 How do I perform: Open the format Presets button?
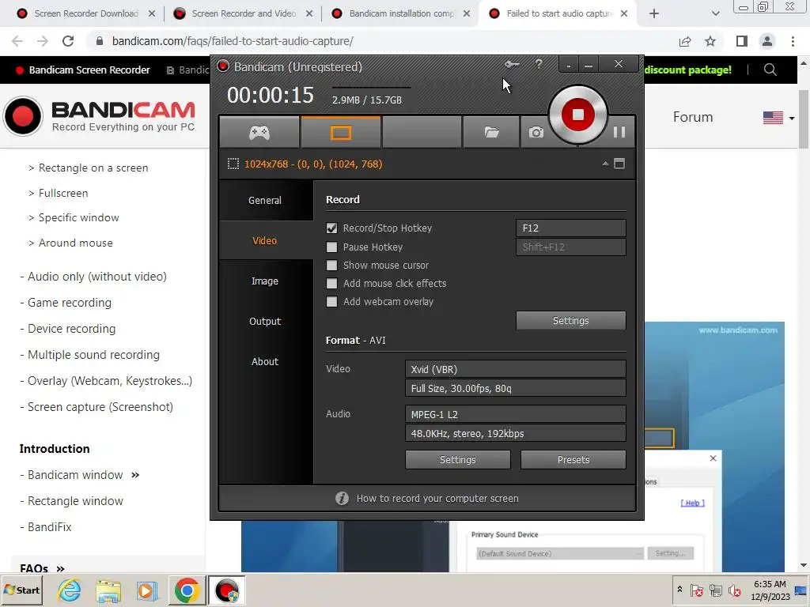(x=573, y=459)
